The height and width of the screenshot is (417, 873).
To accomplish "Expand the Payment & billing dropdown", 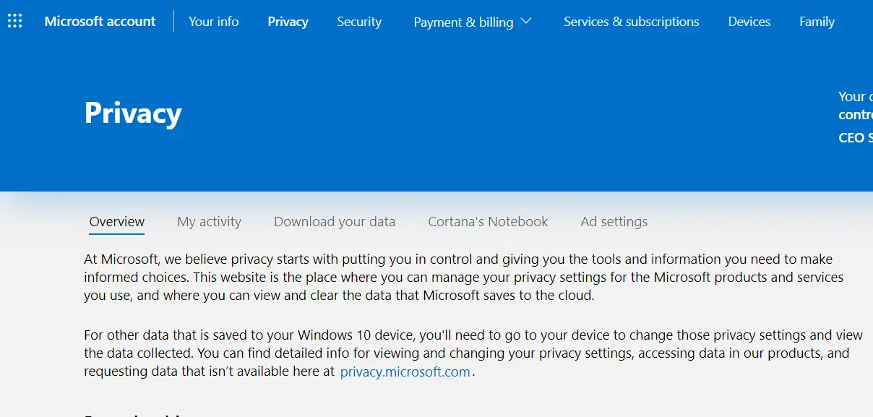I will tap(473, 22).
